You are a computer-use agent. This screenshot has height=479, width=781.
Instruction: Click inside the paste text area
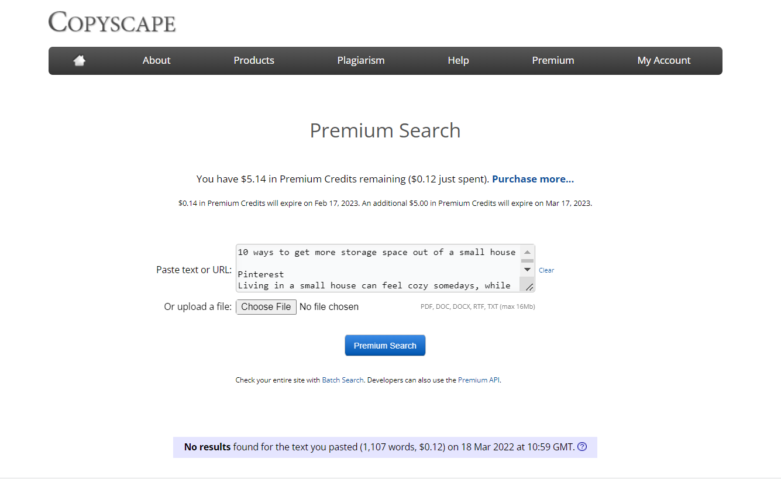pyautogui.click(x=377, y=268)
